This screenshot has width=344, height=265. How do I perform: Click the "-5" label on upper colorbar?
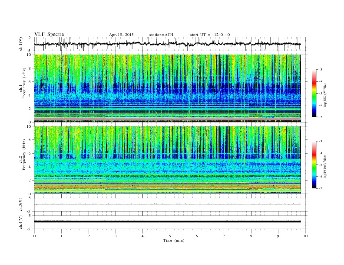tap(321, 94)
